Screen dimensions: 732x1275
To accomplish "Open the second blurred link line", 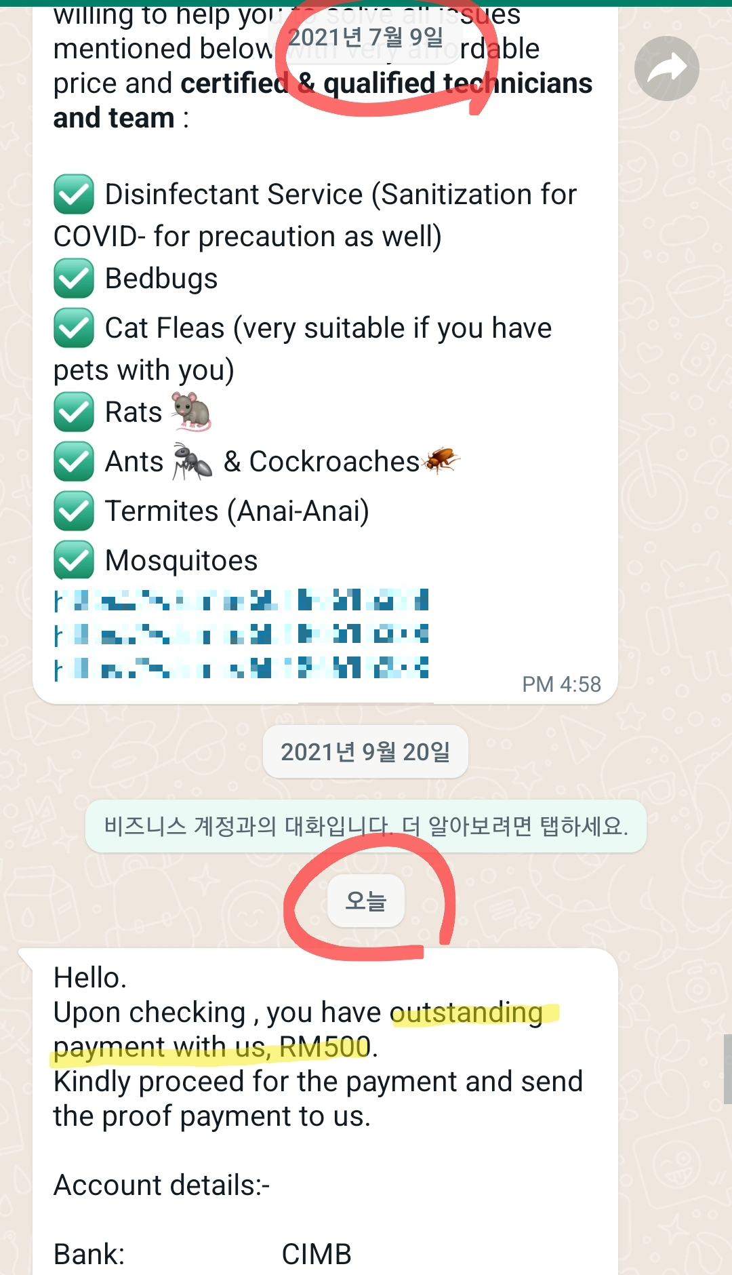I will [241, 634].
